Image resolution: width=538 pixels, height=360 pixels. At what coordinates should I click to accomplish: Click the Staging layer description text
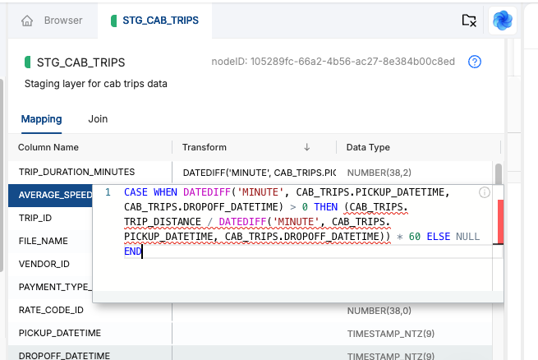[96, 84]
